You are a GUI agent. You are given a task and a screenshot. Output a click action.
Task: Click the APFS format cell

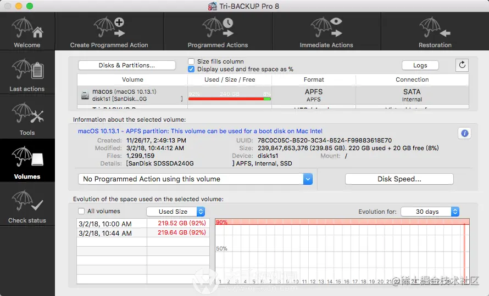[314, 95]
